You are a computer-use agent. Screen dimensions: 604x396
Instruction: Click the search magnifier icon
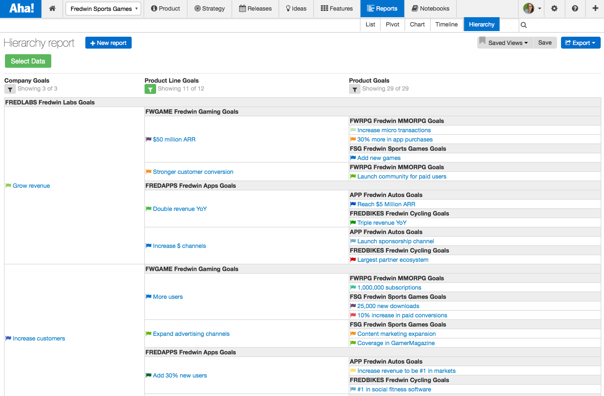point(524,24)
